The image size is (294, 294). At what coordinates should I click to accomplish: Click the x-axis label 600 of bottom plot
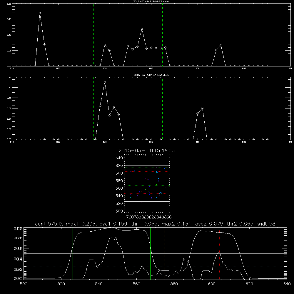[212, 284]
